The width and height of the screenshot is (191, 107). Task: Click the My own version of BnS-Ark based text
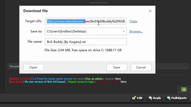45,82
